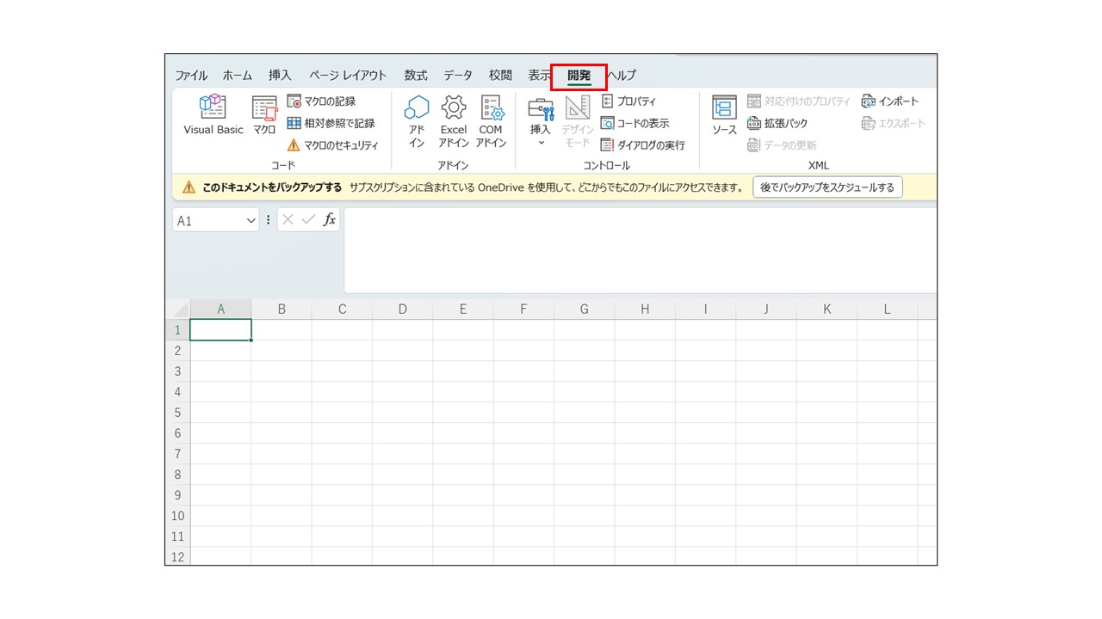
Task: Select column L header
Action: click(x=888, y=309)
